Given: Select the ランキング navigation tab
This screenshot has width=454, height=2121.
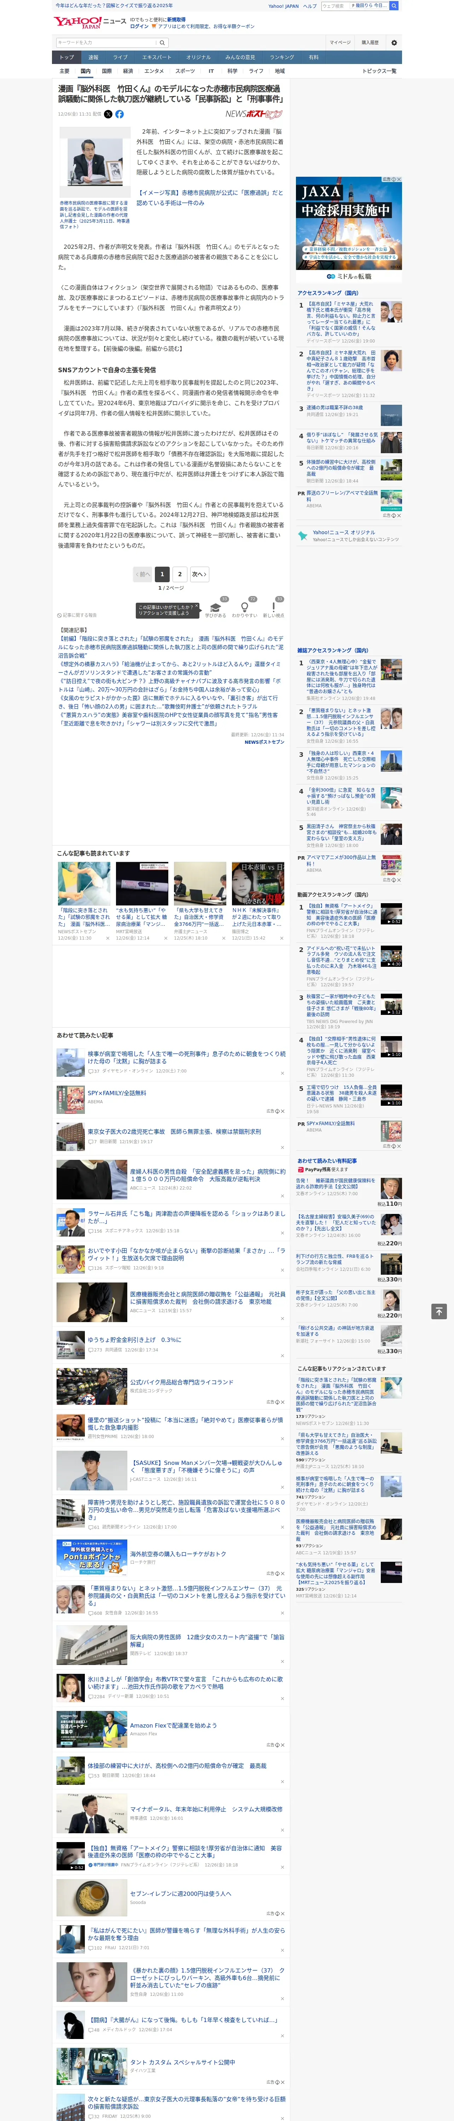Looking at the screenshot, I should pyautogui.click(x=282, y=58).
